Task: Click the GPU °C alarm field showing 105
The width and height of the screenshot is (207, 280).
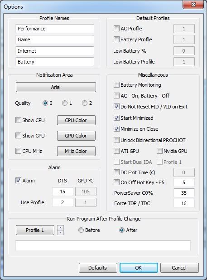Action: (86, 192)
